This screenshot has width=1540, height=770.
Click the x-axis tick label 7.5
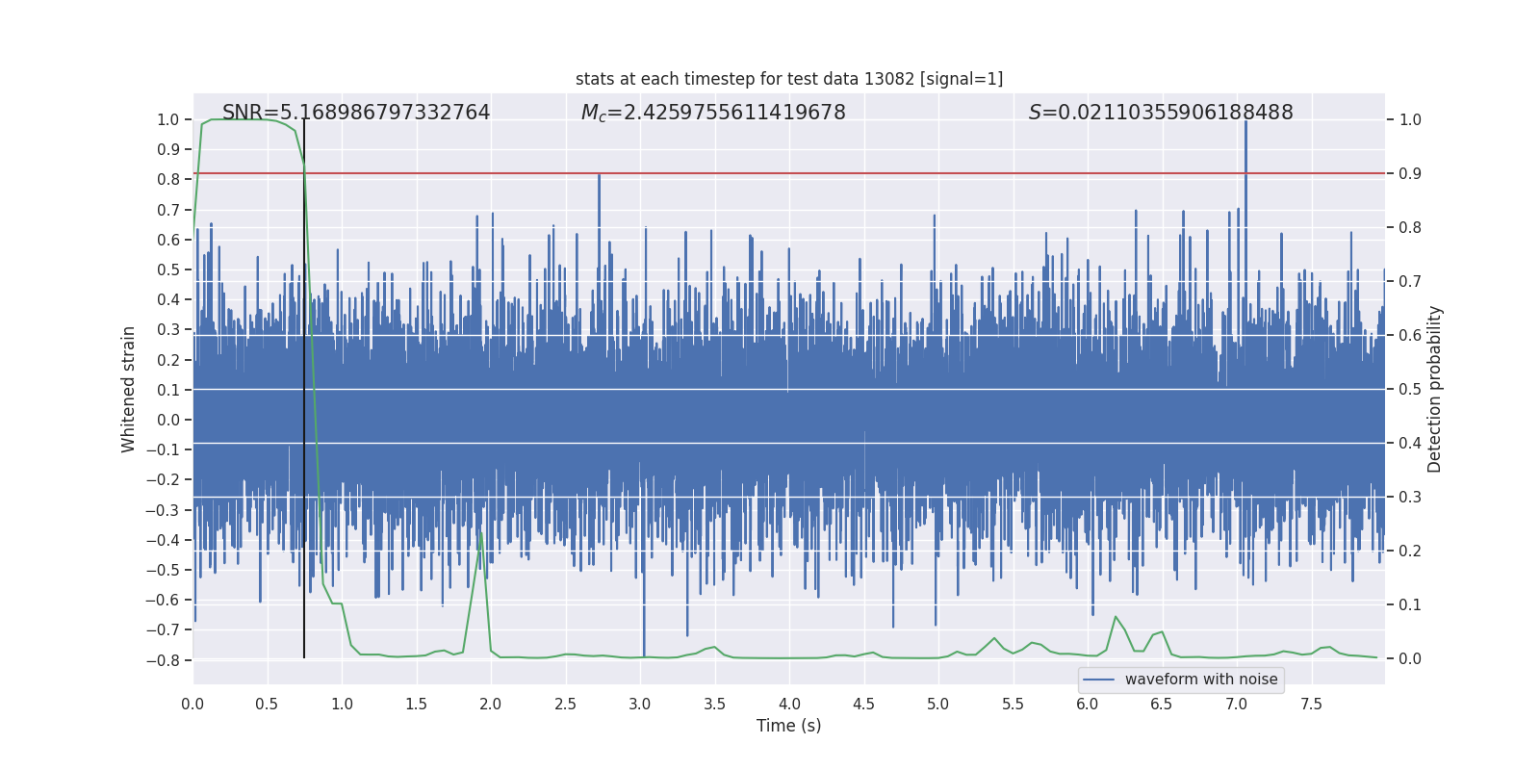click(1311, 705)
